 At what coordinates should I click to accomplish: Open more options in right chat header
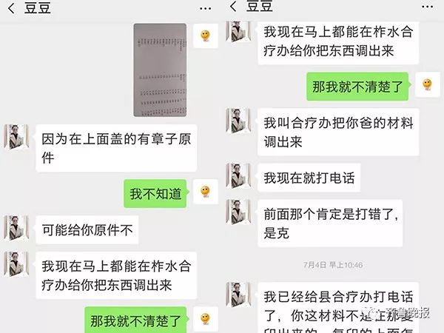click(427, 7)
